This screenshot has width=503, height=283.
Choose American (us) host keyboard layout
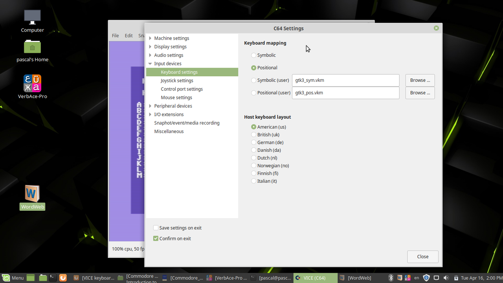(253, 127)
